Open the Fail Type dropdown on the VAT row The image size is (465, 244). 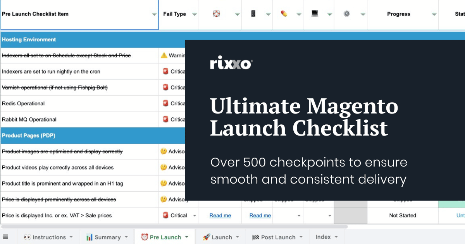click(x=194, y=215)
